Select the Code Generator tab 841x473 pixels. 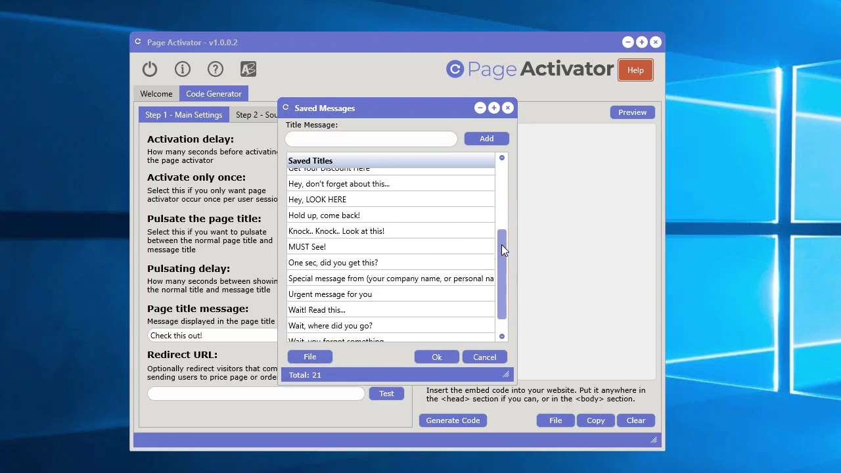point(214,94)
